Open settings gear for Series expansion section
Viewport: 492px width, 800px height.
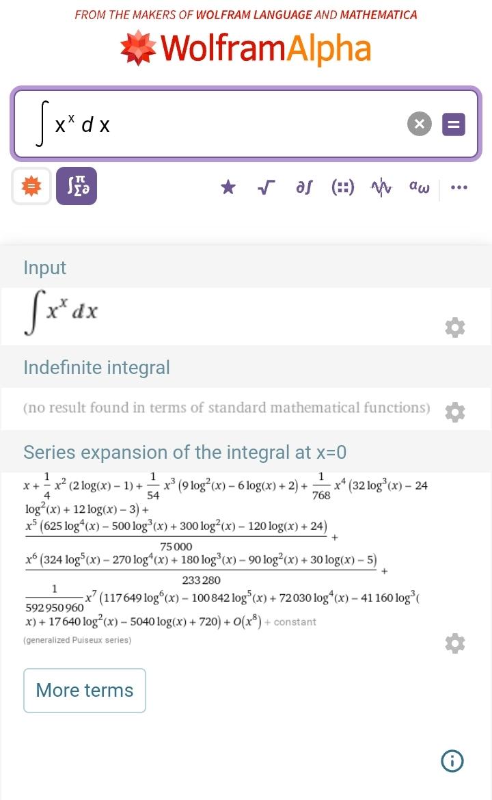pos(455,643)
